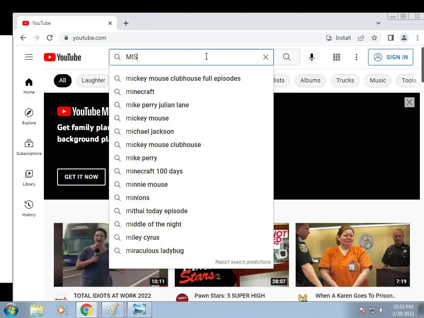Select the Albums filter chip
The width and height of the screenshot is (424, 318).
pyautogui.click(x=310, y=81)
